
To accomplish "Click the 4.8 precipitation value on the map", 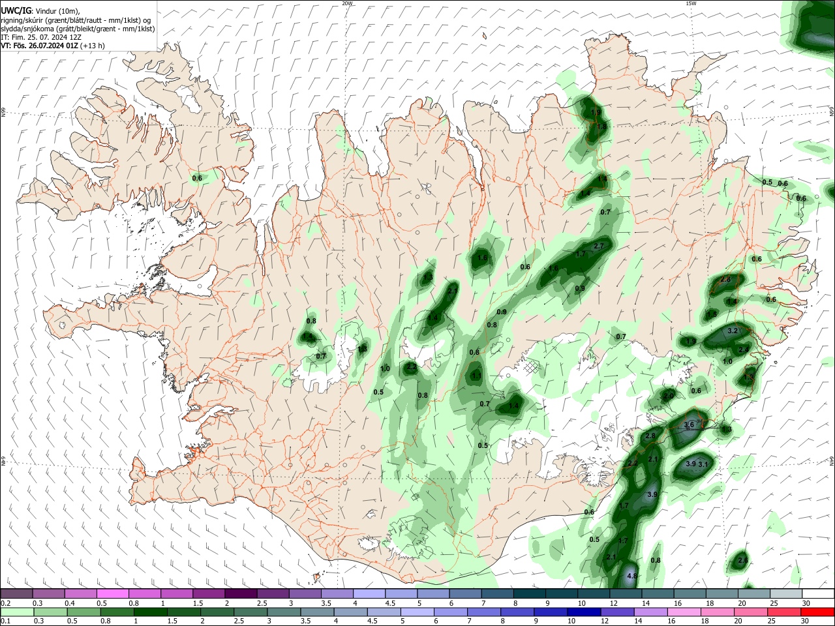I will point(631,576).
